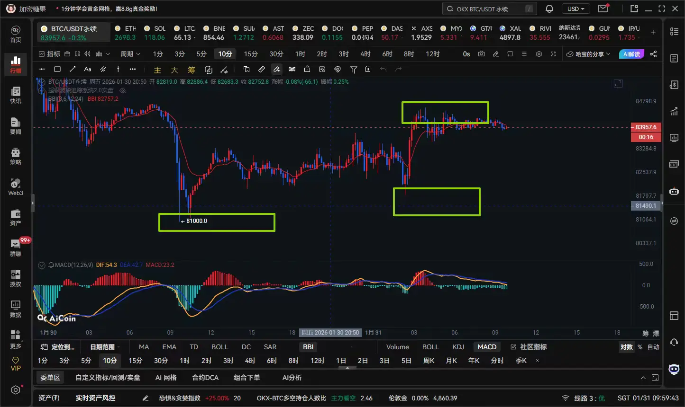Open the robot assistant icon in right sidebar
Viewport: 685px width, 407px height.
click(x=674, y=191)
